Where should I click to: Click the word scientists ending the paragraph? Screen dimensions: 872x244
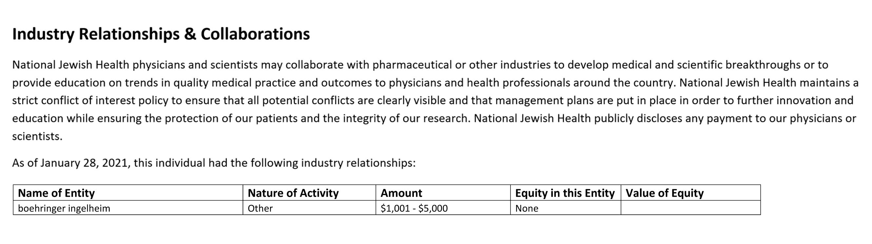(x=37, y=136)
